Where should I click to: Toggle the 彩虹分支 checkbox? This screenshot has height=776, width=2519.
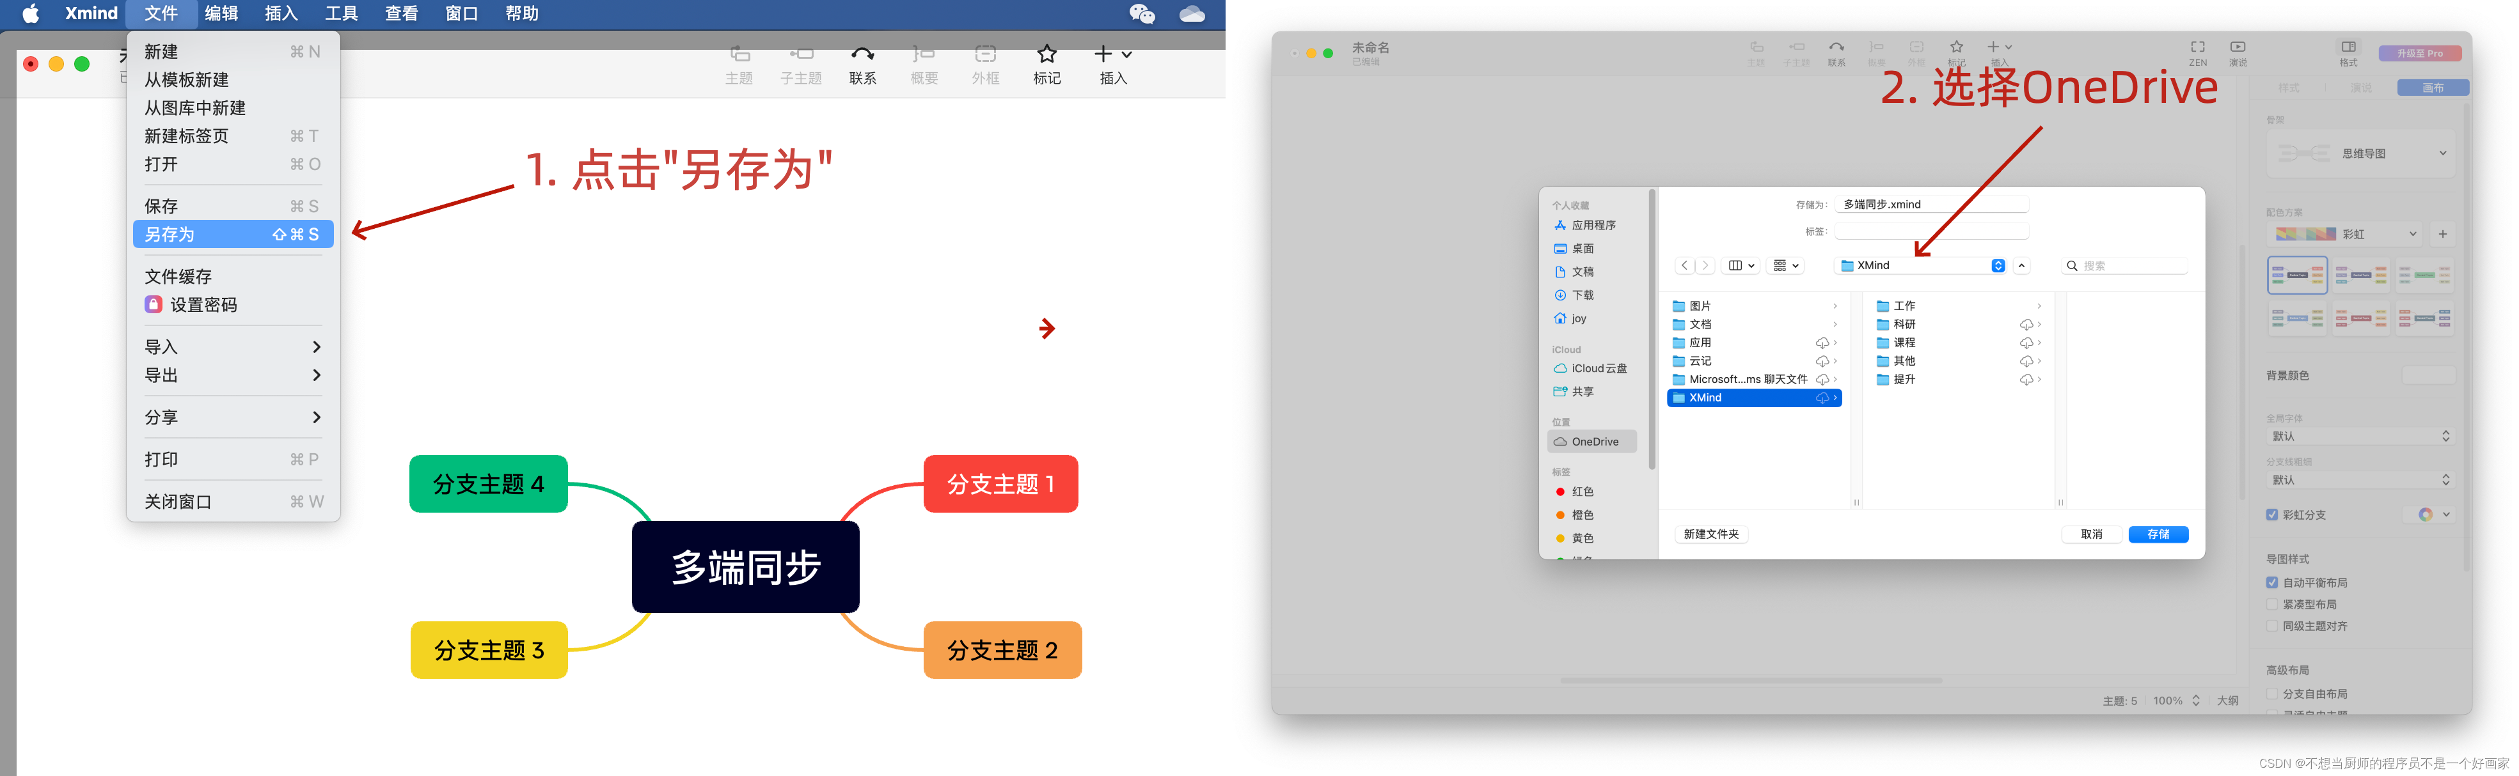click(x=2271, y=515)
